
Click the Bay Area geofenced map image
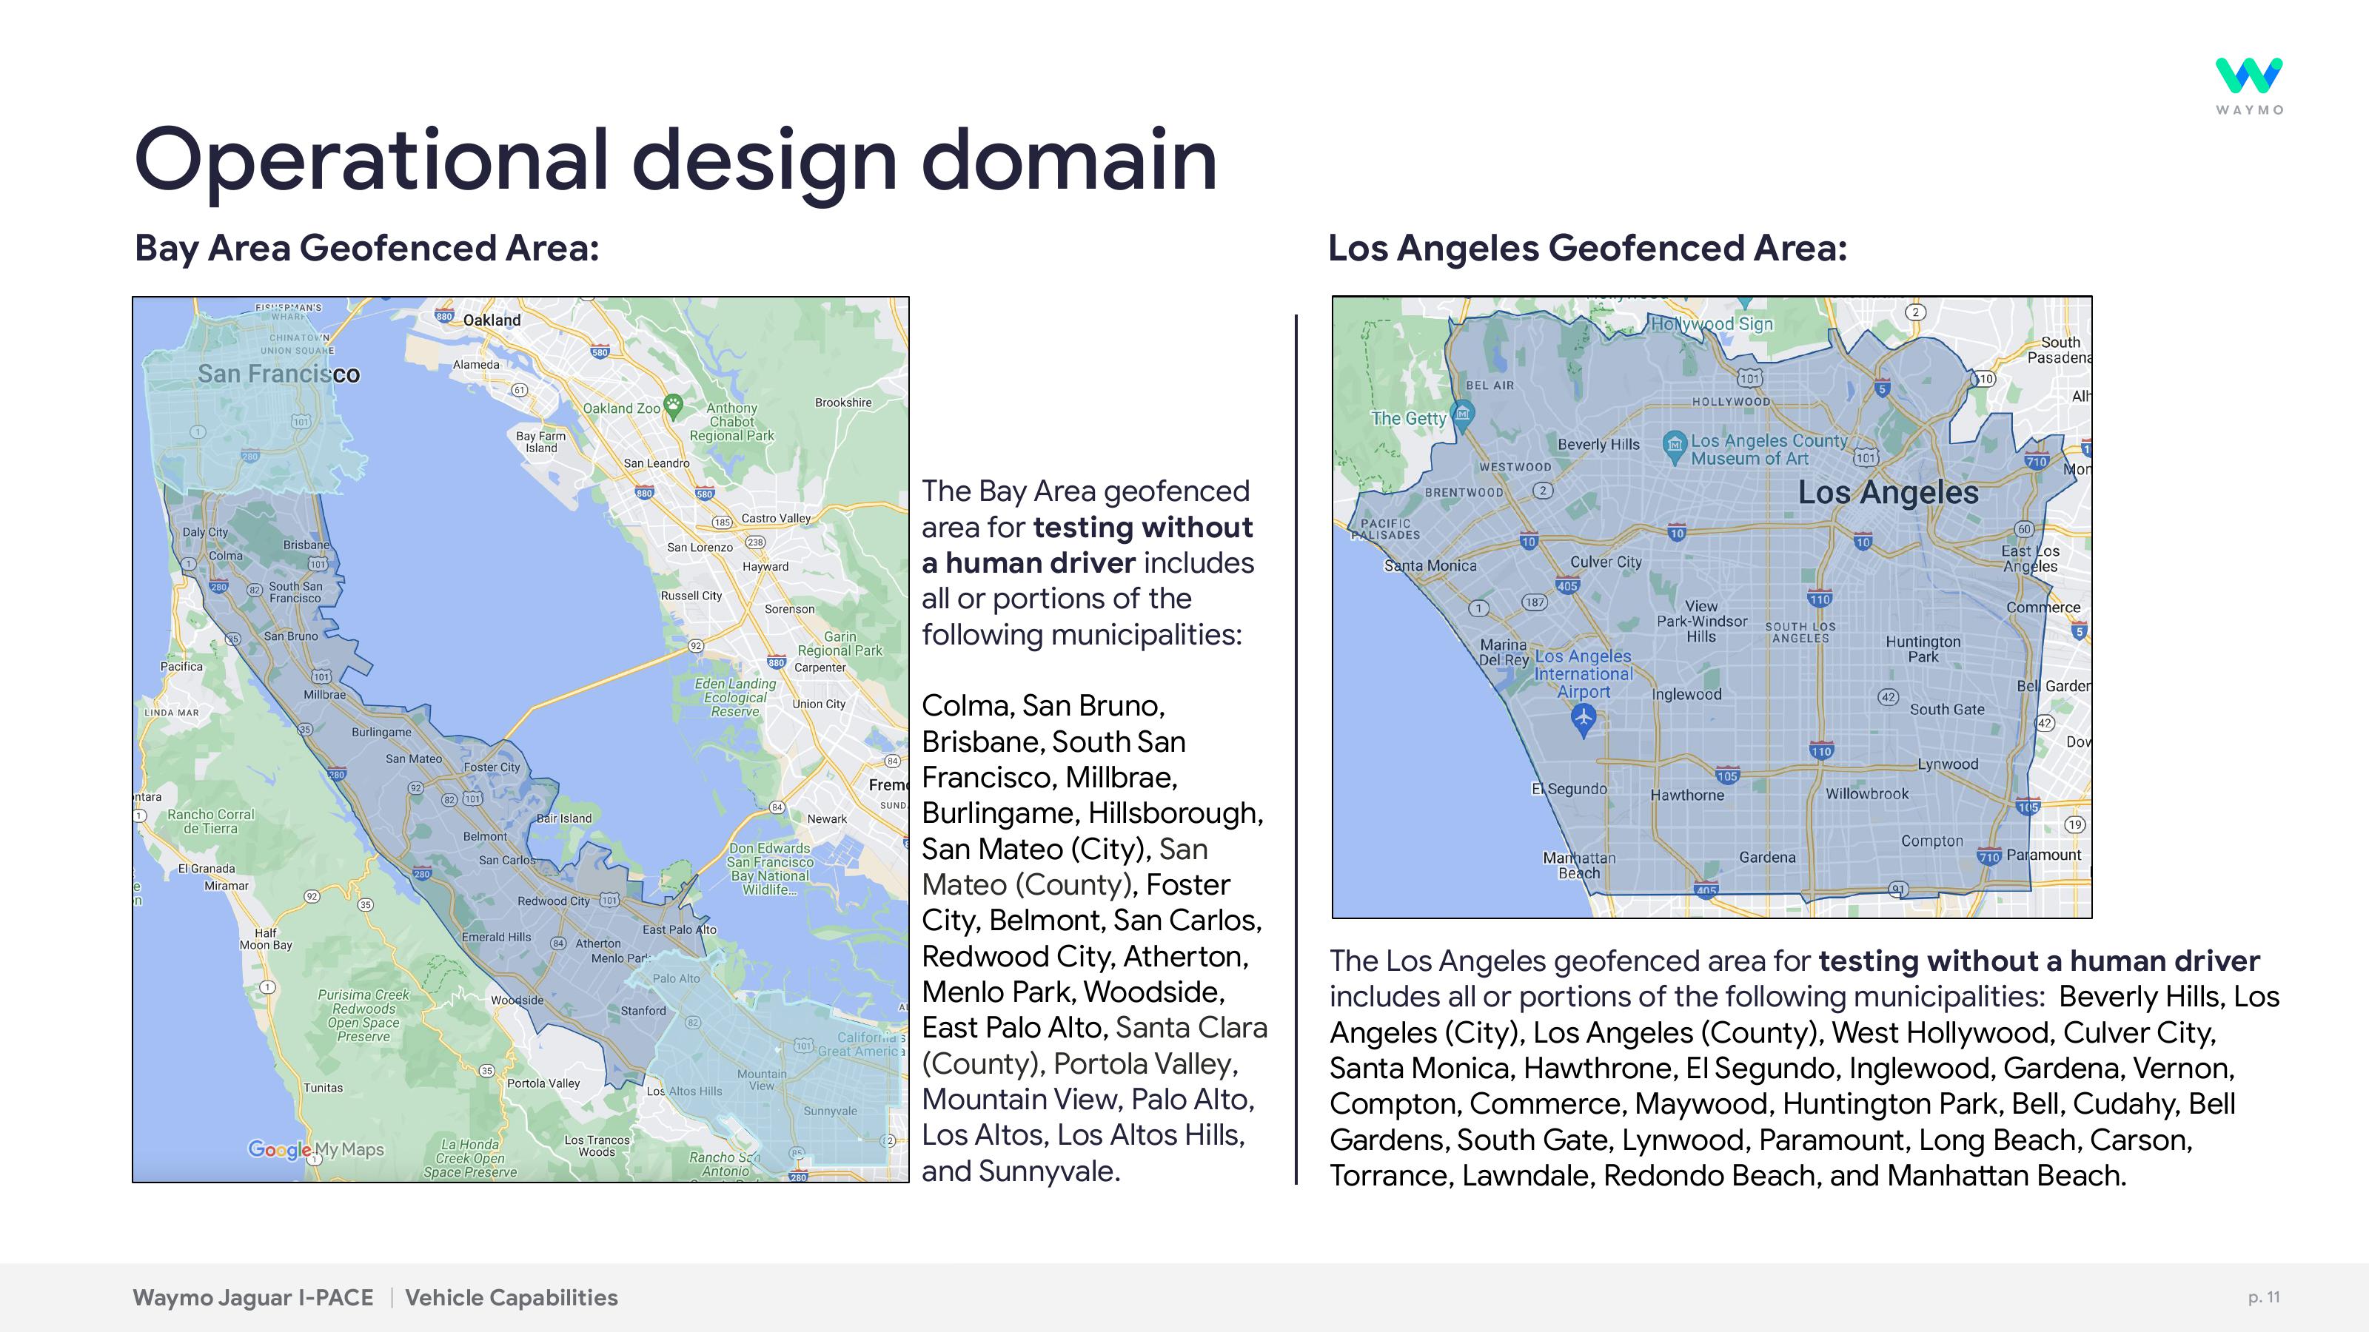(x=520, y=739)
